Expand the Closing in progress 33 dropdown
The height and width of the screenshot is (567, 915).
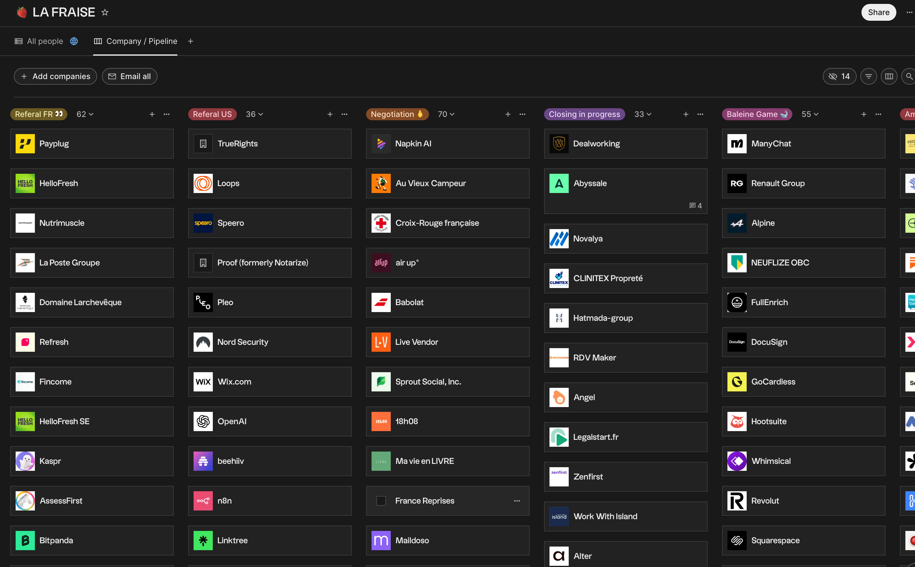(x=649, y=114)
